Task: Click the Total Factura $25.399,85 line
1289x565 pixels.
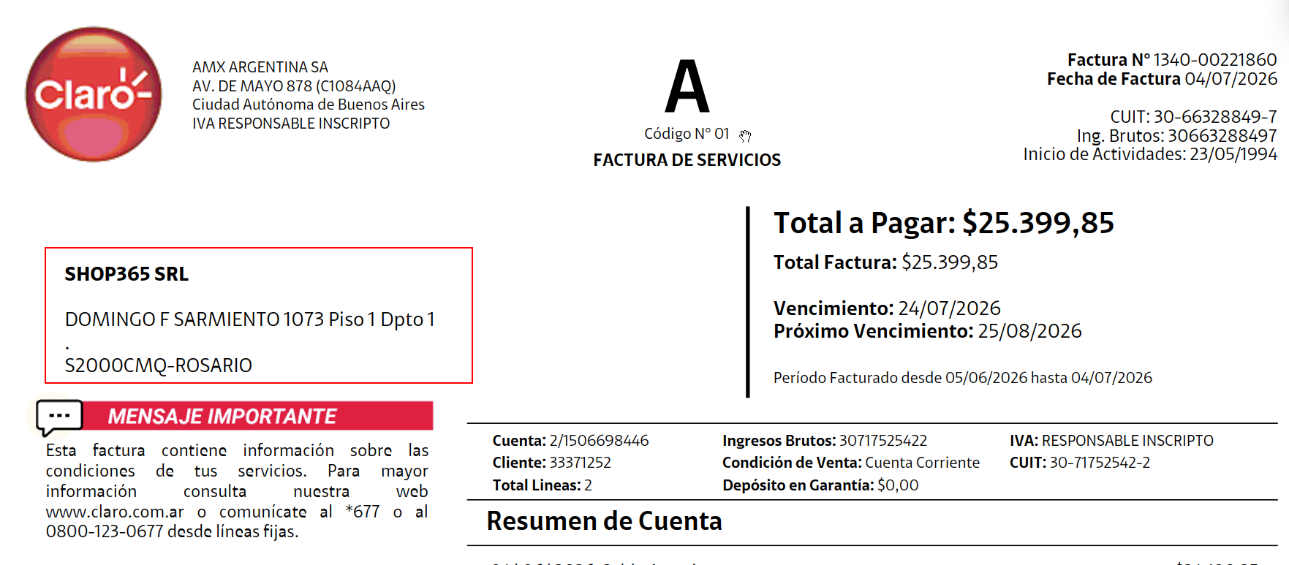Action: click(886, 262)
